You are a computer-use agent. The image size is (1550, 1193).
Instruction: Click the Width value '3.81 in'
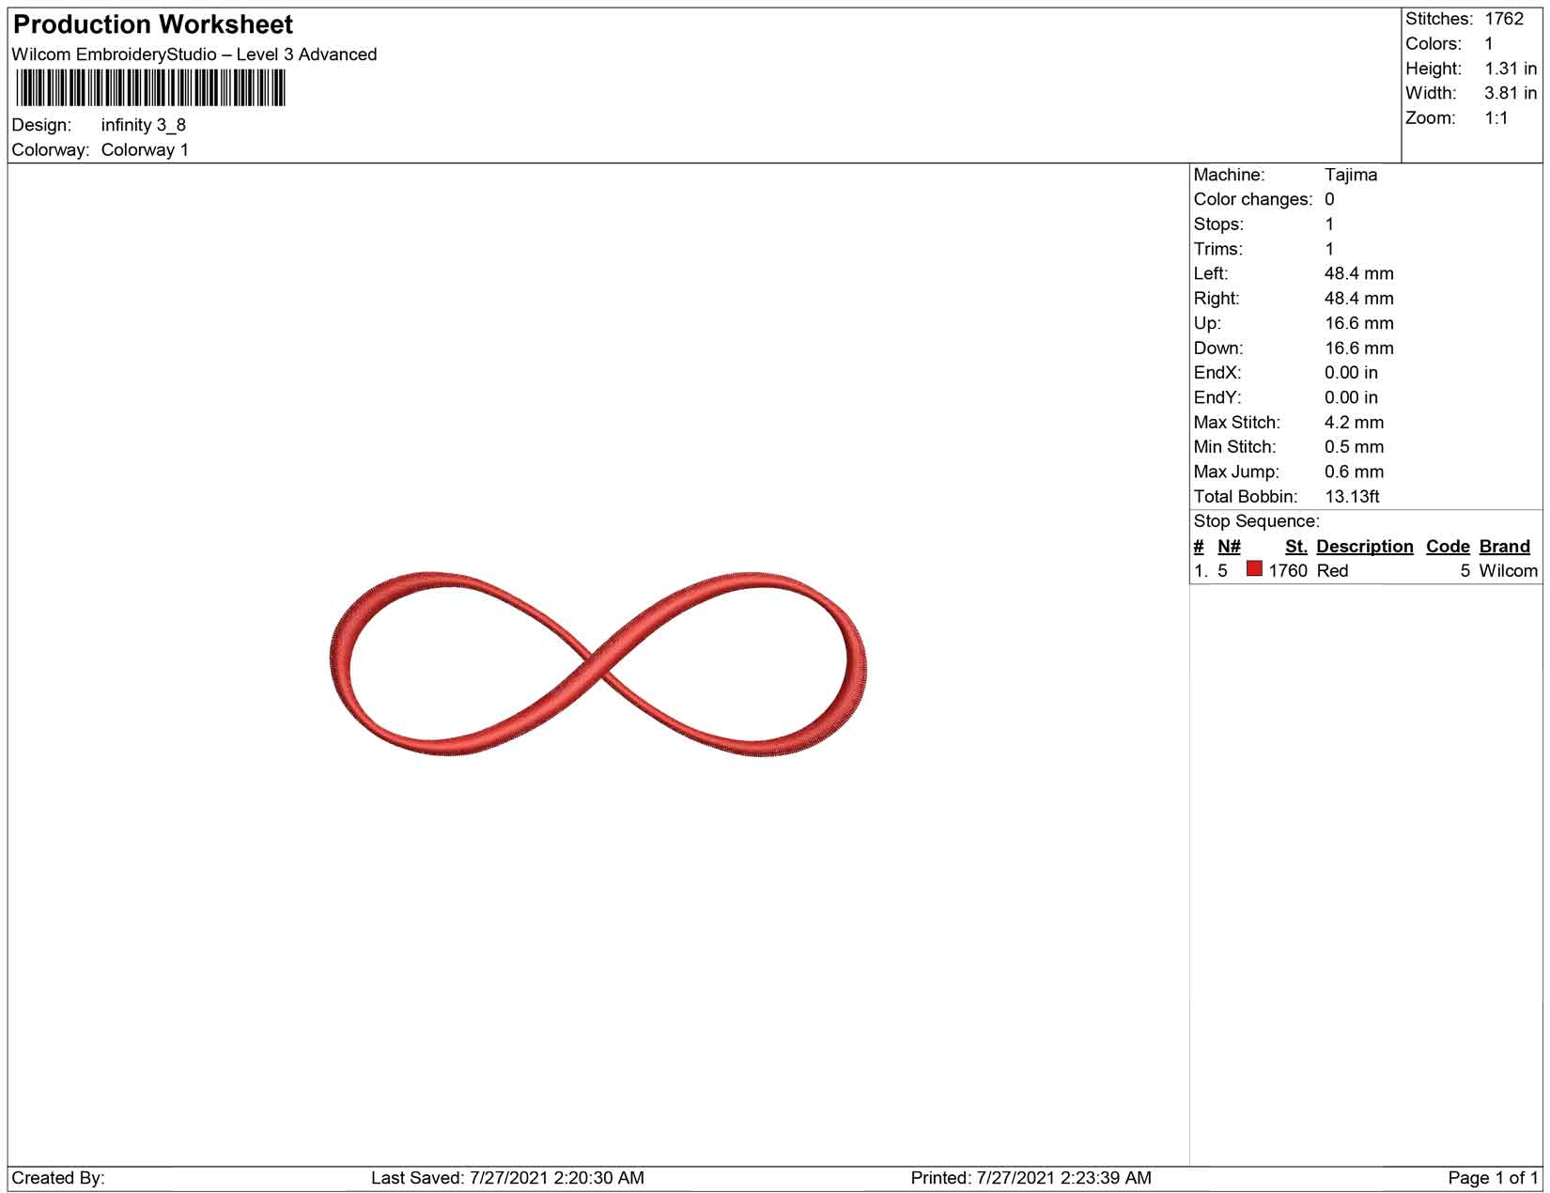1511,93
